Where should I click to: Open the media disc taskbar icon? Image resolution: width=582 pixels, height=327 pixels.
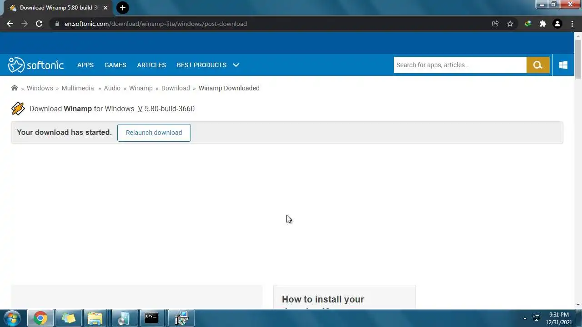[123, 318]
